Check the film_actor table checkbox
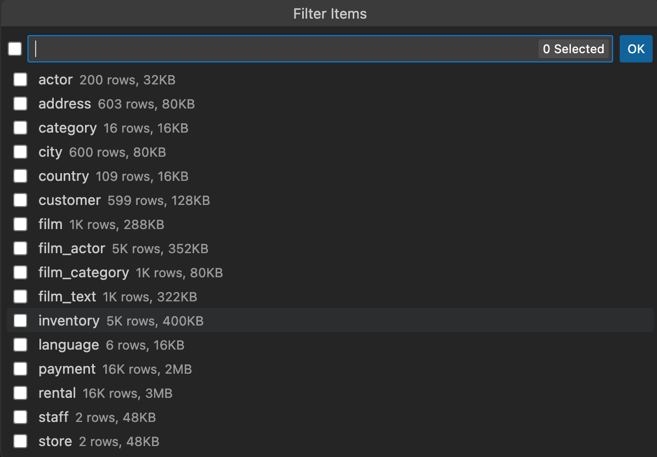Viewport: 657px width, 457px height. click(20, 248)
